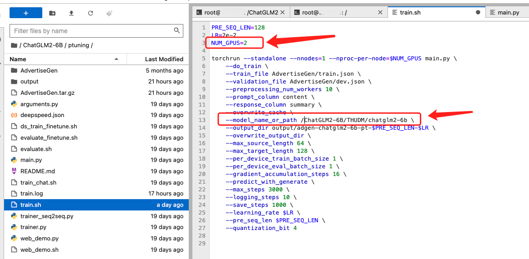Screen dimensions: 529x259
Task: Click the git clone diamond icon
Action: [109, 13]
